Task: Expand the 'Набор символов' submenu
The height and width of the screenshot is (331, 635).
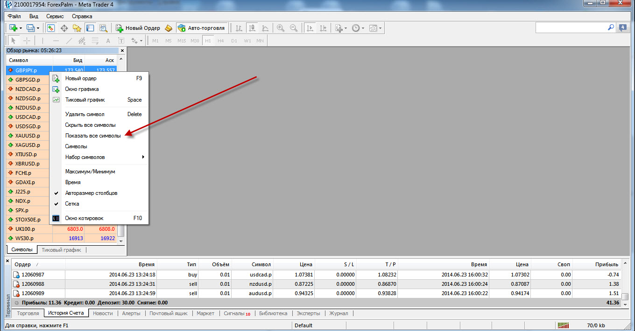Action: click(x=99, y=157)
